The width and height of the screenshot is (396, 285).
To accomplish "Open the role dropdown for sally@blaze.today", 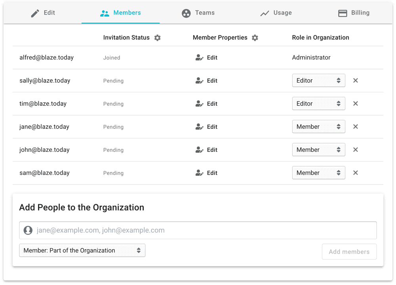I will [318, 80].
